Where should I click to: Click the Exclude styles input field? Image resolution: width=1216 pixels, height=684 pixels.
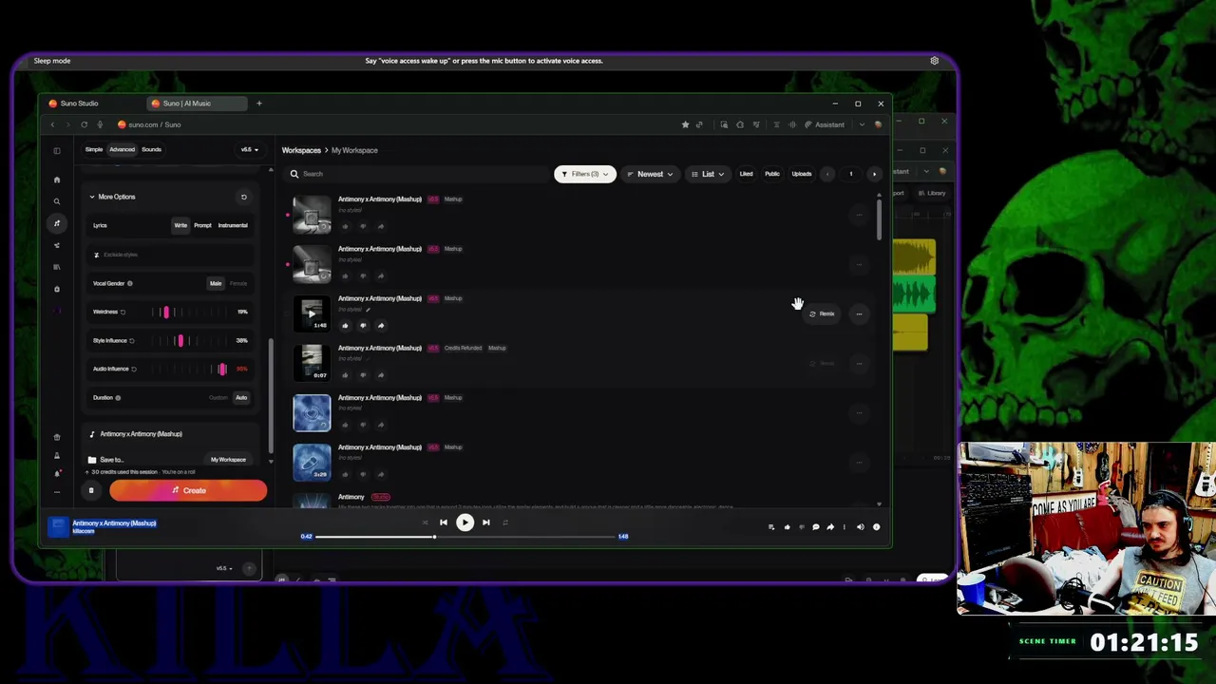(x=171, y=255)
